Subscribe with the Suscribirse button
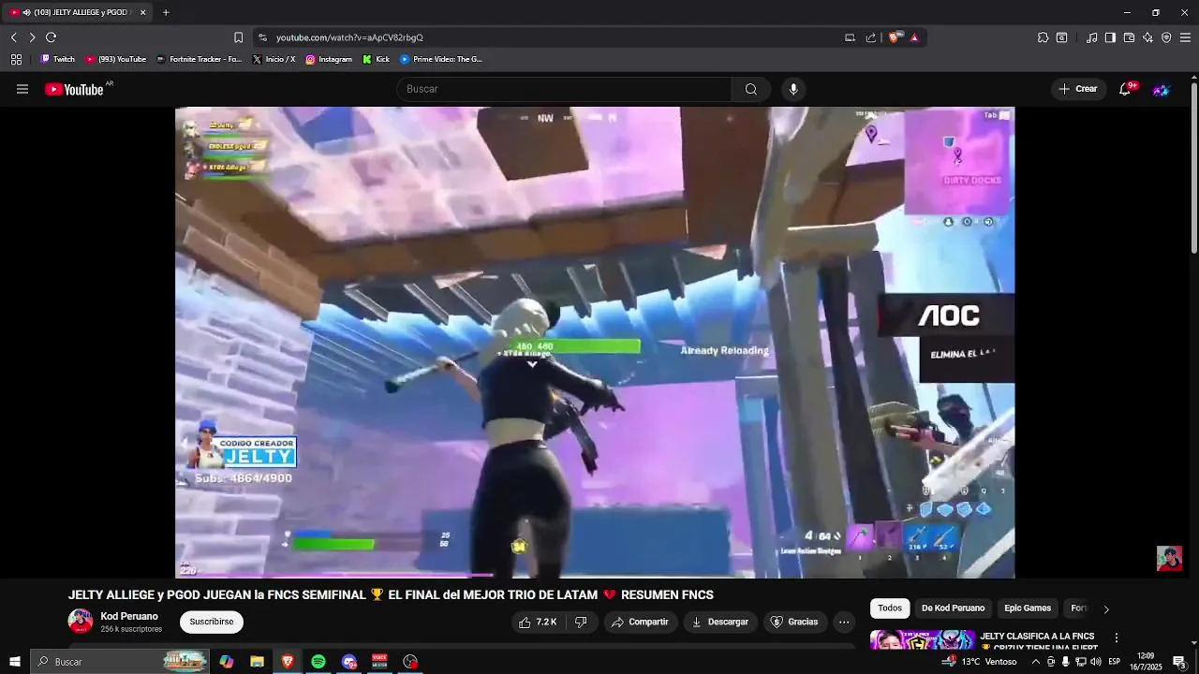1199x674 pixels. (212, 622)
